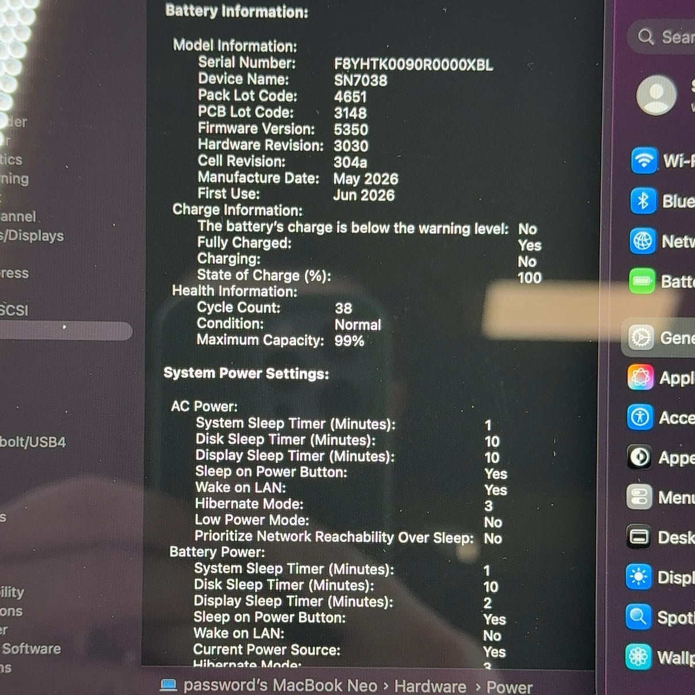Focus the System Settings search field
The height and width of the screenshot is (695, 695).
(661, 36)
